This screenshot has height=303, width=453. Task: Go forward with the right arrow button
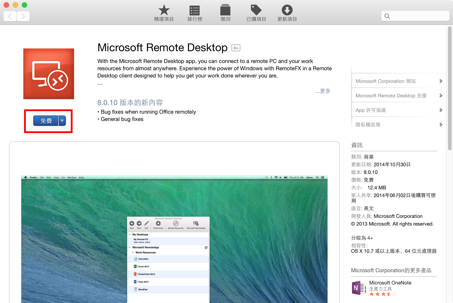[x=23, y=16]
